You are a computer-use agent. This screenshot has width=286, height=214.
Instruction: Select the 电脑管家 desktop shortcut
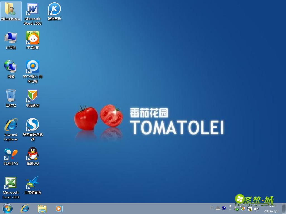(33, 96)
